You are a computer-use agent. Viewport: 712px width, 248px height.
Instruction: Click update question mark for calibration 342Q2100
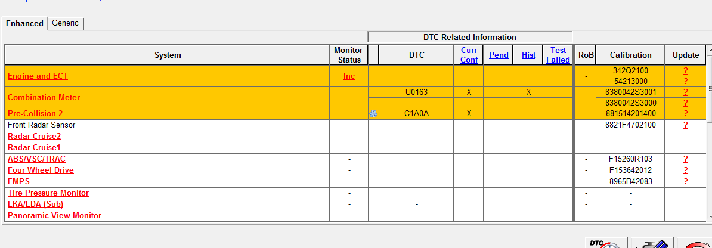(686, 70)
